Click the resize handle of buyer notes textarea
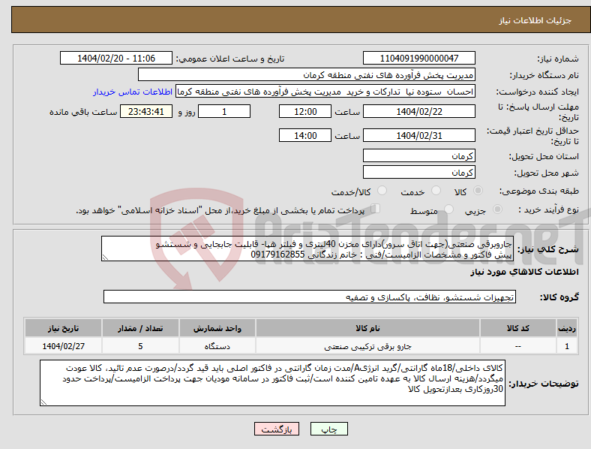Screen dimensions: 591x449 43,402
